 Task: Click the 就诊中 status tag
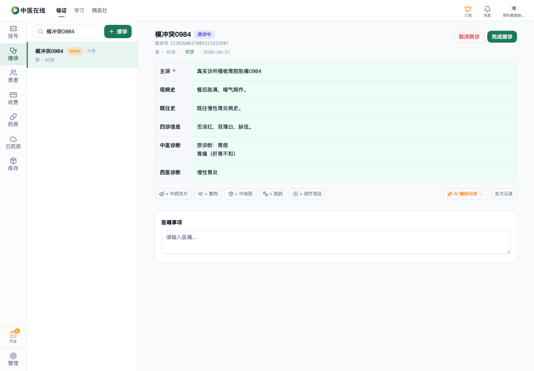coord(204,34)
